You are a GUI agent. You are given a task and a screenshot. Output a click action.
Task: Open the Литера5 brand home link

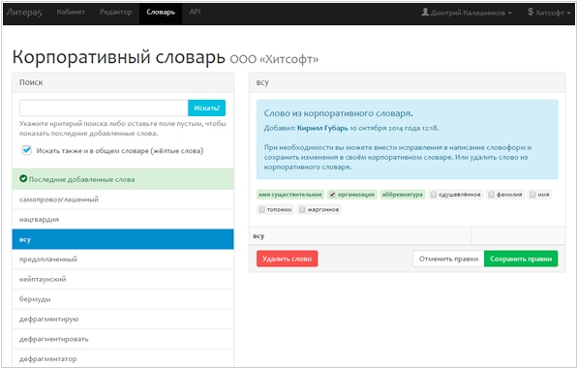click(24, 13)
